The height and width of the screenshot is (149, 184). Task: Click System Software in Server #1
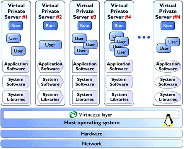[x=16, y=82]
